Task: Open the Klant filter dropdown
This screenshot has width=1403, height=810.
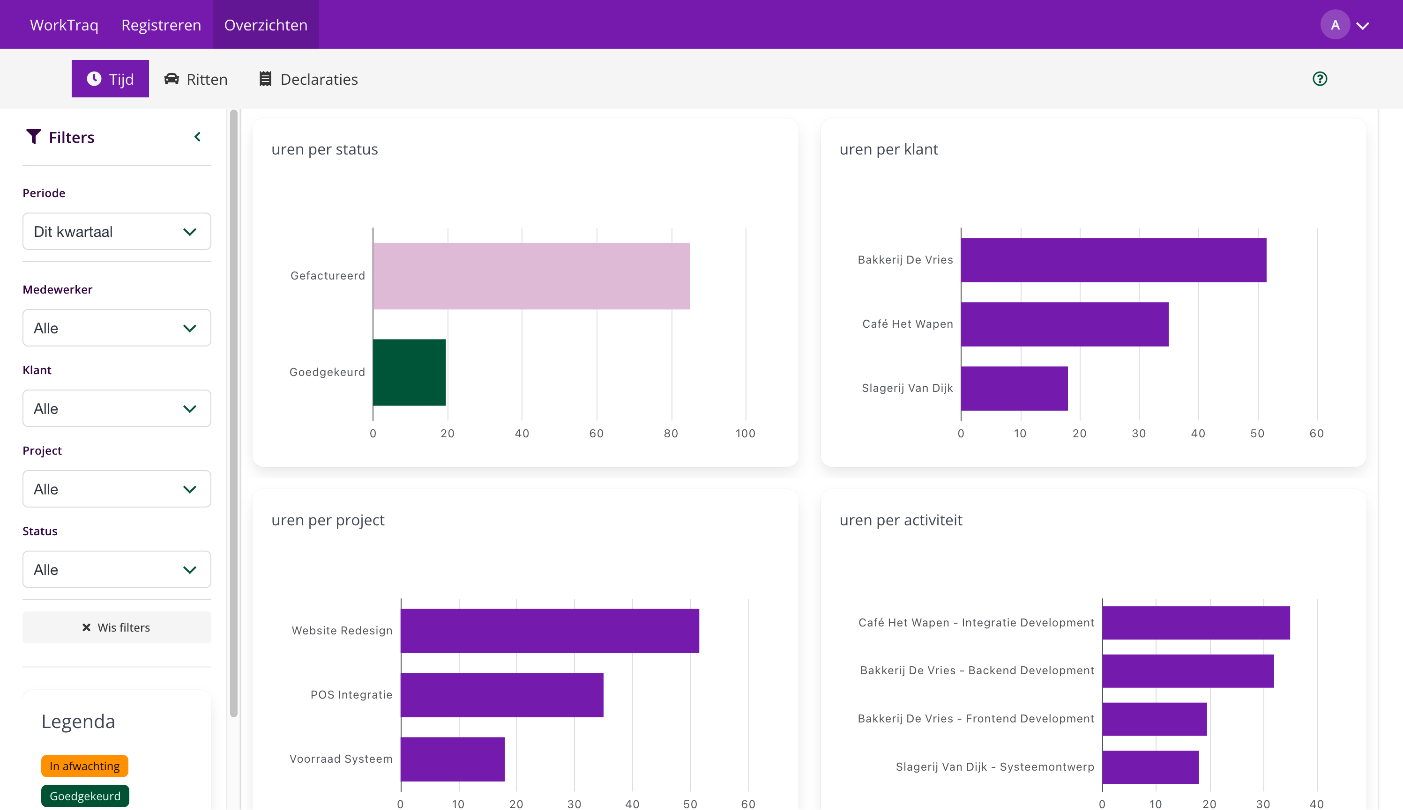Action: click(x=117, y=409)
